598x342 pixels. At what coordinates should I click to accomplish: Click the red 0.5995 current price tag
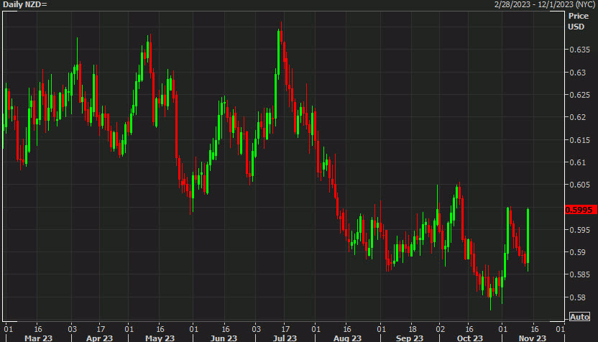pos(581,210)
